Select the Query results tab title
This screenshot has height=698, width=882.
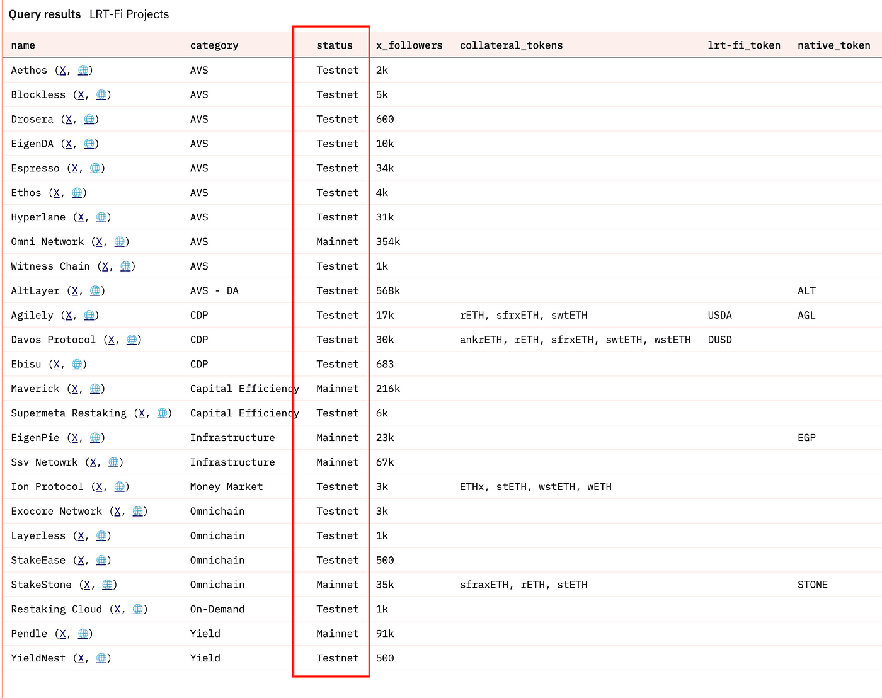pos(45,14)
